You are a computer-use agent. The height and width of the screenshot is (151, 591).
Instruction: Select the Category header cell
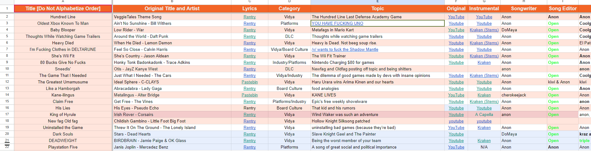pos(289,9)
